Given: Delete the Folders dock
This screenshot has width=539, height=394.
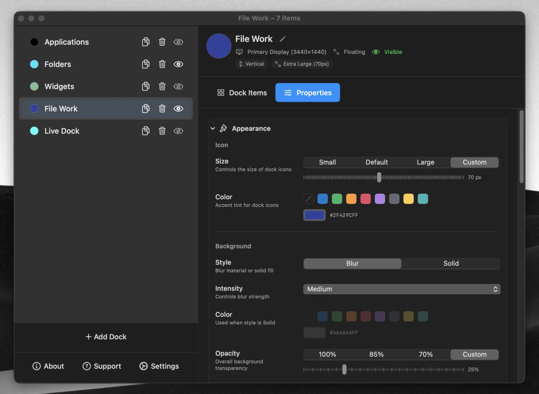Looking at the screenshot, I should (162, 64).
